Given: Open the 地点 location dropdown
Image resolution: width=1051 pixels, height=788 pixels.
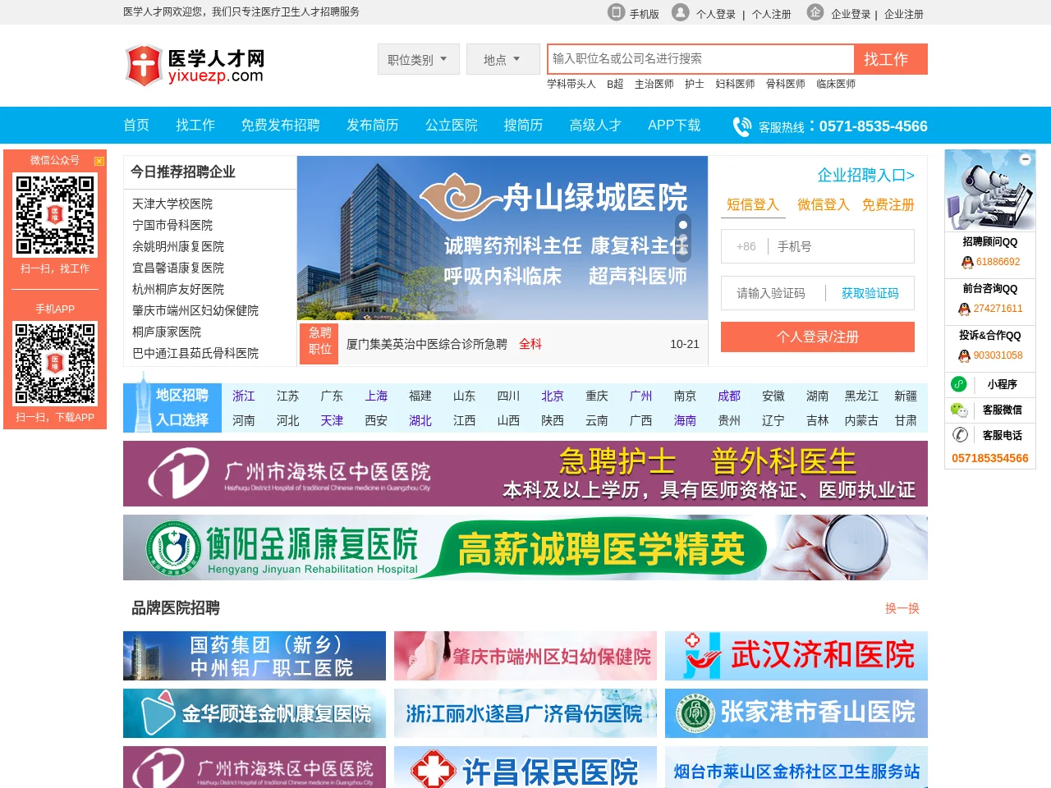Looking at the screenshot, I should tap(503, 59).
